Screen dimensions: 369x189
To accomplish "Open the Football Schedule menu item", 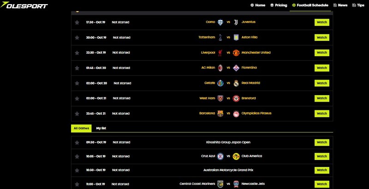I will click(310, 5).
